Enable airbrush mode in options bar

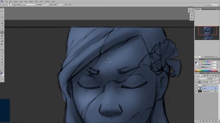[66, 4]
